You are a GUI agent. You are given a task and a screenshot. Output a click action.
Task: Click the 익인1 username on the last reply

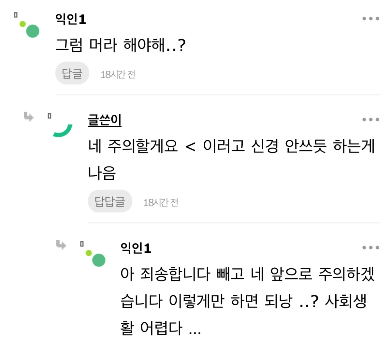coord(136,248)
